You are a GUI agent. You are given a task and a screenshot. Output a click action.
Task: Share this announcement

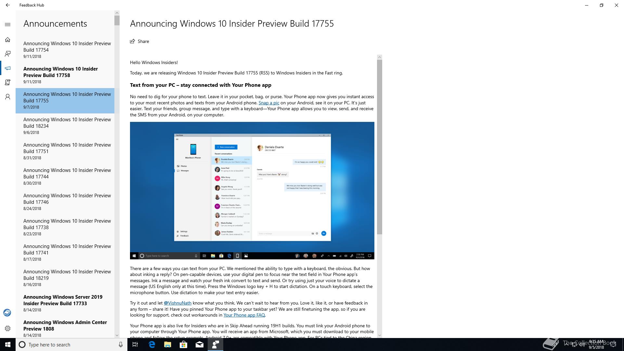coord(139,41)
